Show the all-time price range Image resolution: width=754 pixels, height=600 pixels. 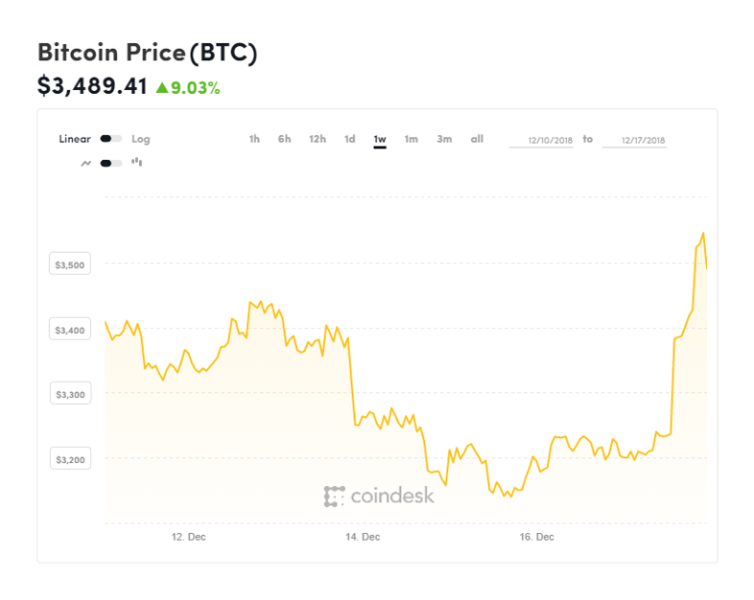pyautogui.click(x=477, y=139)
